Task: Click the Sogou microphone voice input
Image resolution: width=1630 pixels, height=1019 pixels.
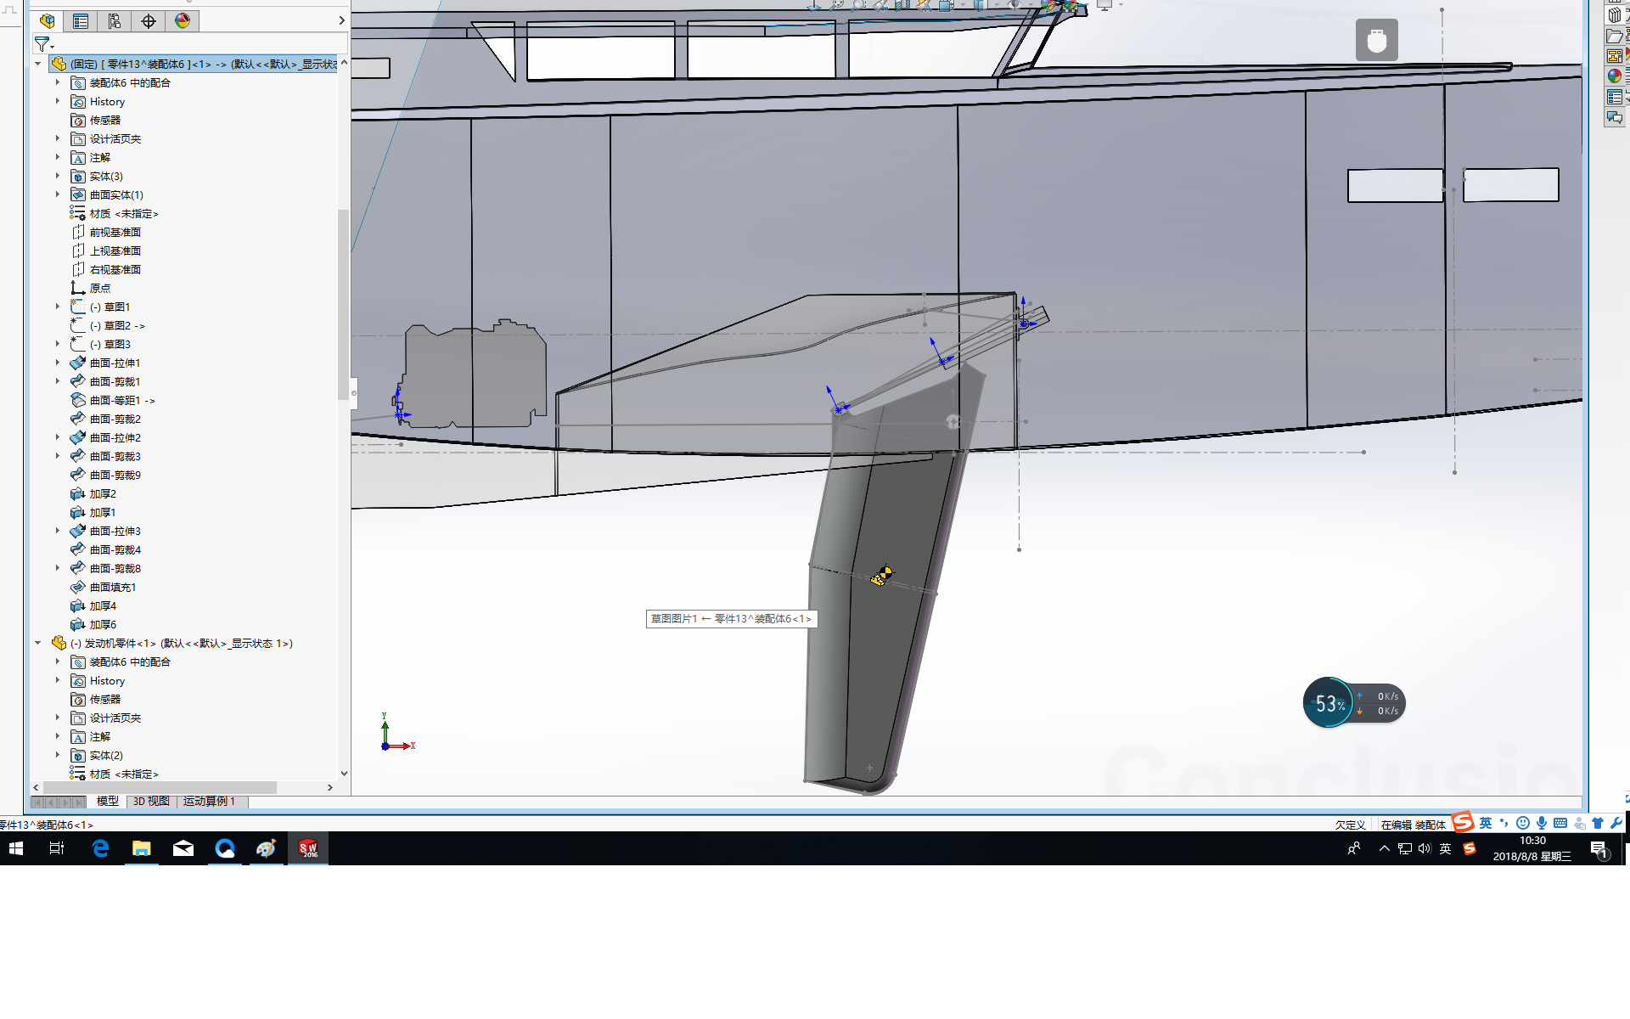Action: 1542,823
